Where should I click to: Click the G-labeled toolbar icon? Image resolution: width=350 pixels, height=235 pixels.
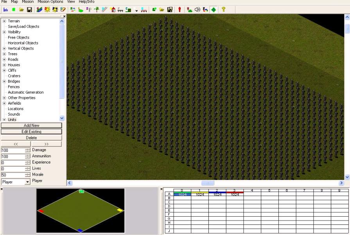coord(39,10)
